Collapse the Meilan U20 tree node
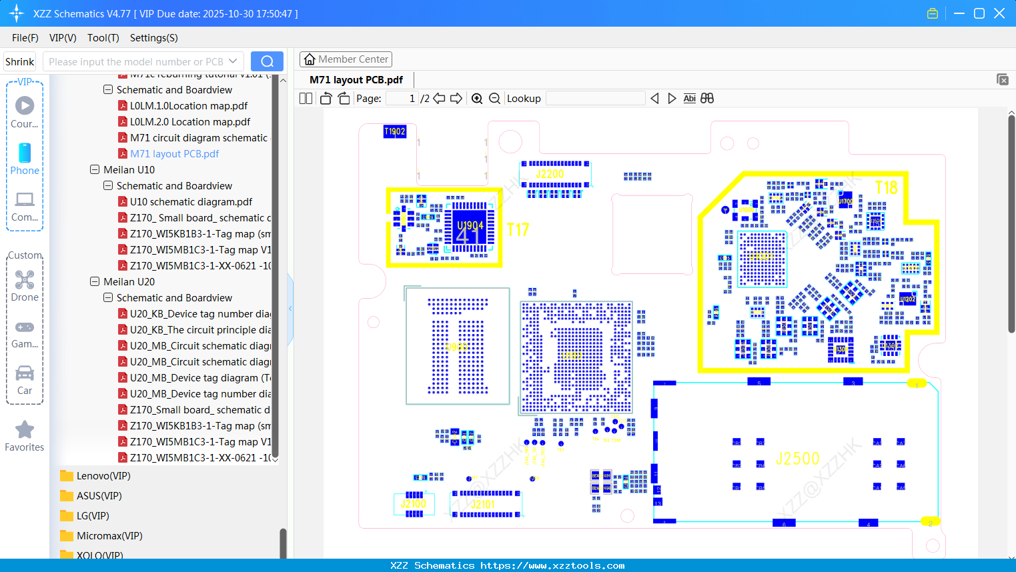Image resolution: width=1016 pixels, height=572 pixels. (x=94, y=281)
